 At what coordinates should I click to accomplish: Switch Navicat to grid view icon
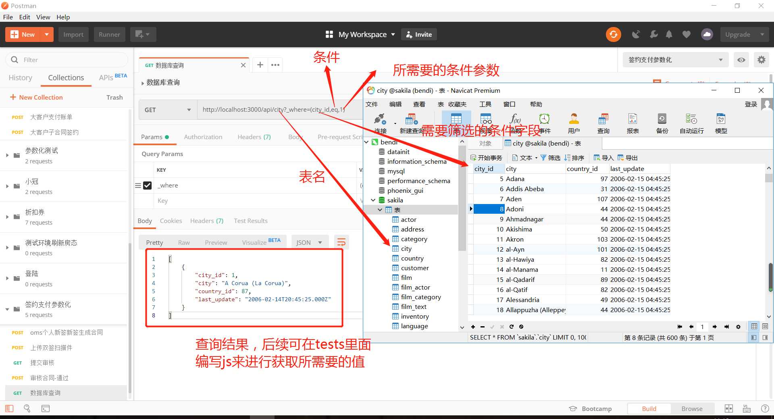(754, 326)
